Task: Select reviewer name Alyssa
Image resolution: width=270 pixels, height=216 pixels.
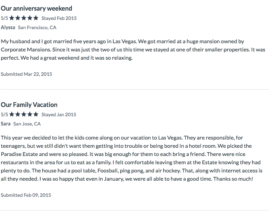Action: pos(8,27)
